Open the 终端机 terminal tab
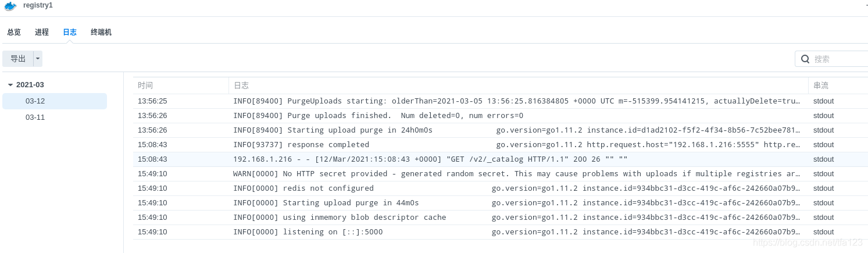The width and height of the screenshot is (868, 253). click(101, 33)
